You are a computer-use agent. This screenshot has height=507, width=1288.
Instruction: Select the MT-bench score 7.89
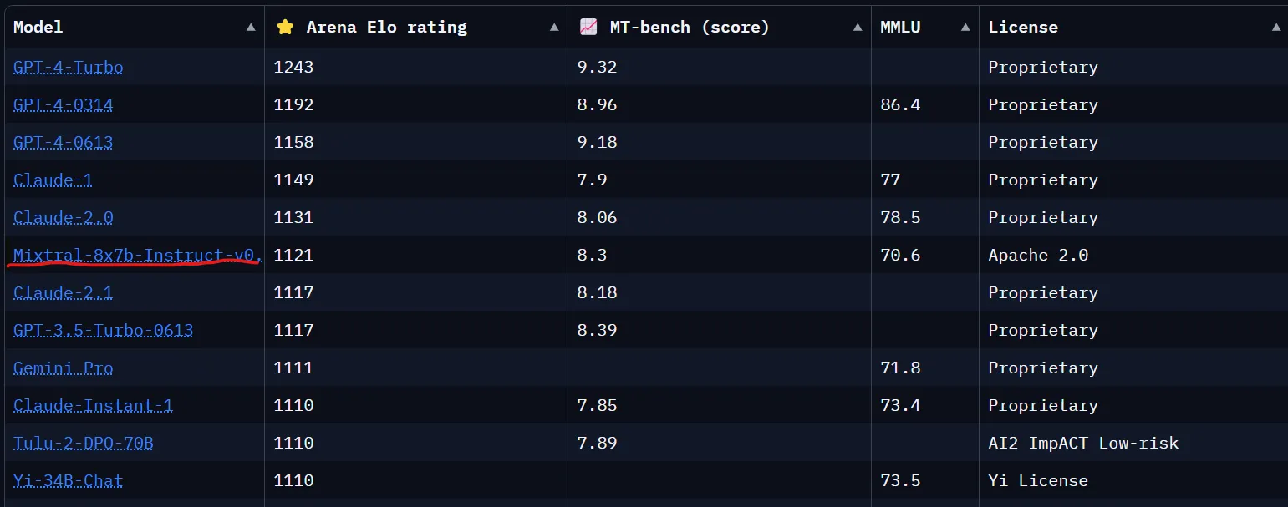point(598,443)
